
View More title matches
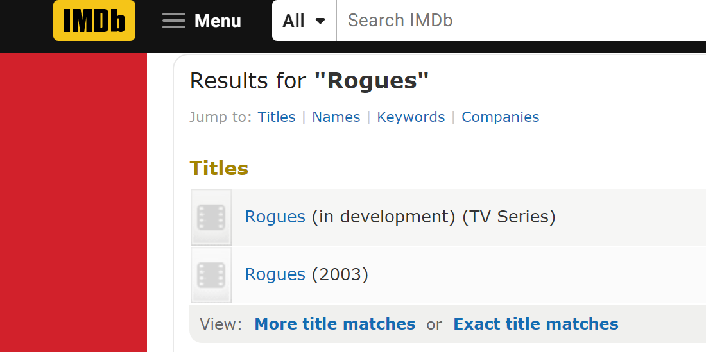335,324
